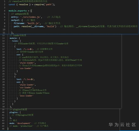Click the 'plugins:' key on line 40
The image size is (139, 131).
[14, 112]
